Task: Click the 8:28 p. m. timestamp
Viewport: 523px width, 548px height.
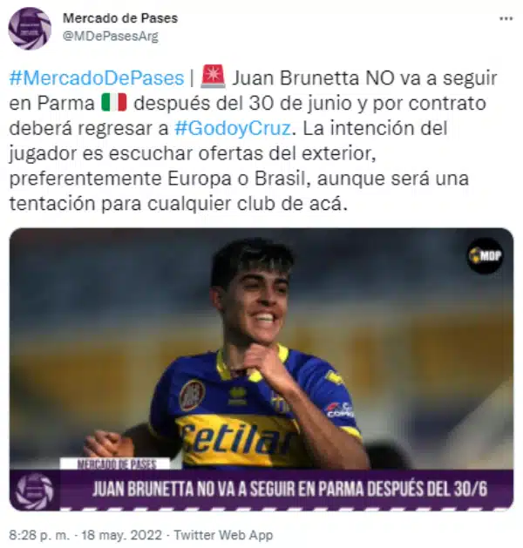Action: pyautogui.click(x=39, y=535)
